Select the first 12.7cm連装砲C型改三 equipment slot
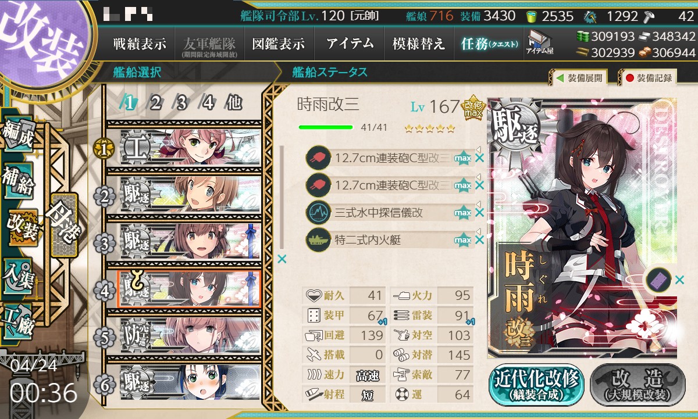This screenshot has width=698, height=419. pos(389,157)
